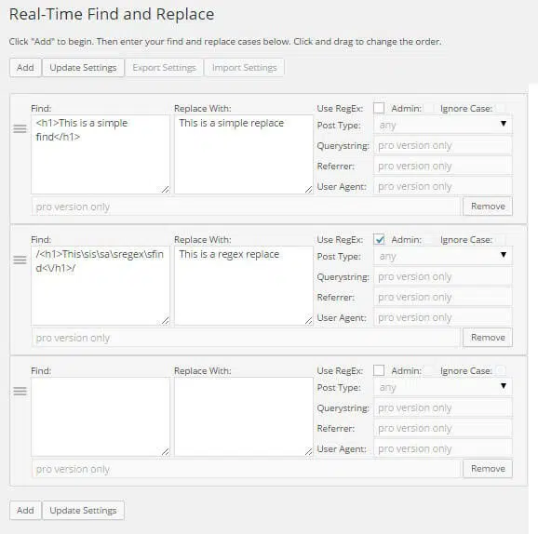Click Import Settings button
Viewport: 538px width, 534px height.
click(x=244, y=68)
